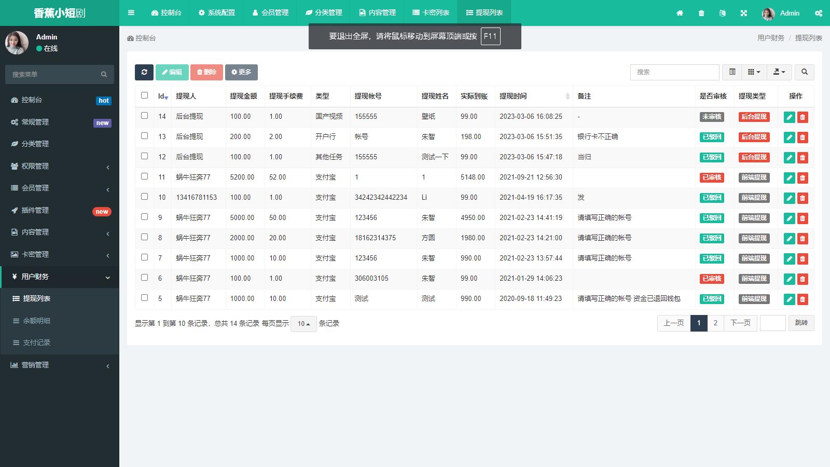Image resolution: width=830 pixels, height=467 pixels.
Task: Click the detail view icon in table toolbar
Action: tap(731, 72)
